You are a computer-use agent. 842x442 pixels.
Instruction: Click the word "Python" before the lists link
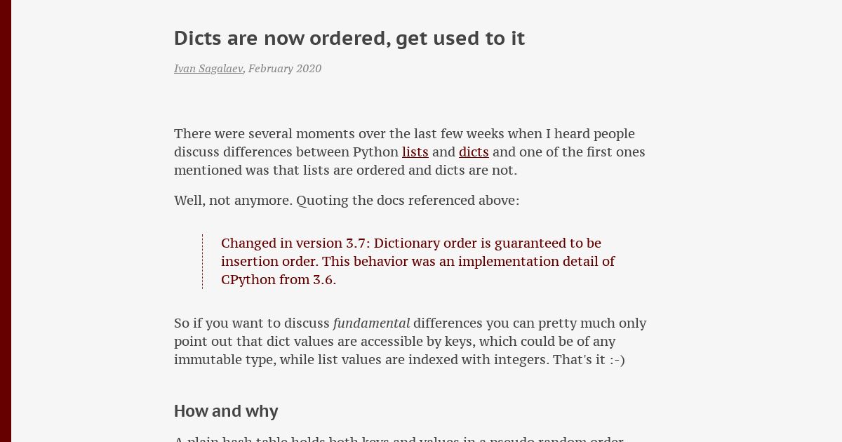375,152
